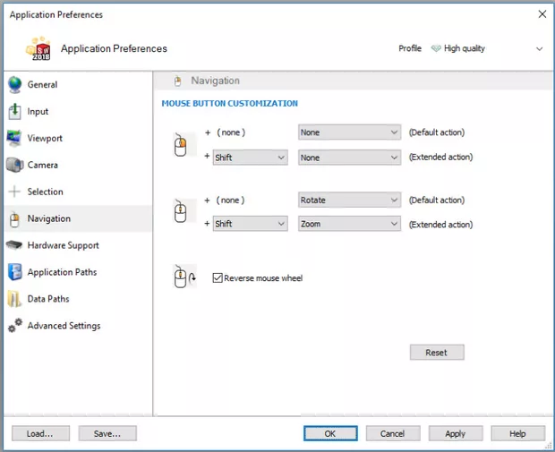The width and height of the screenshot is (555, 452).
Task: Open the Rotate default action dropdown
Action: point(349,200)
